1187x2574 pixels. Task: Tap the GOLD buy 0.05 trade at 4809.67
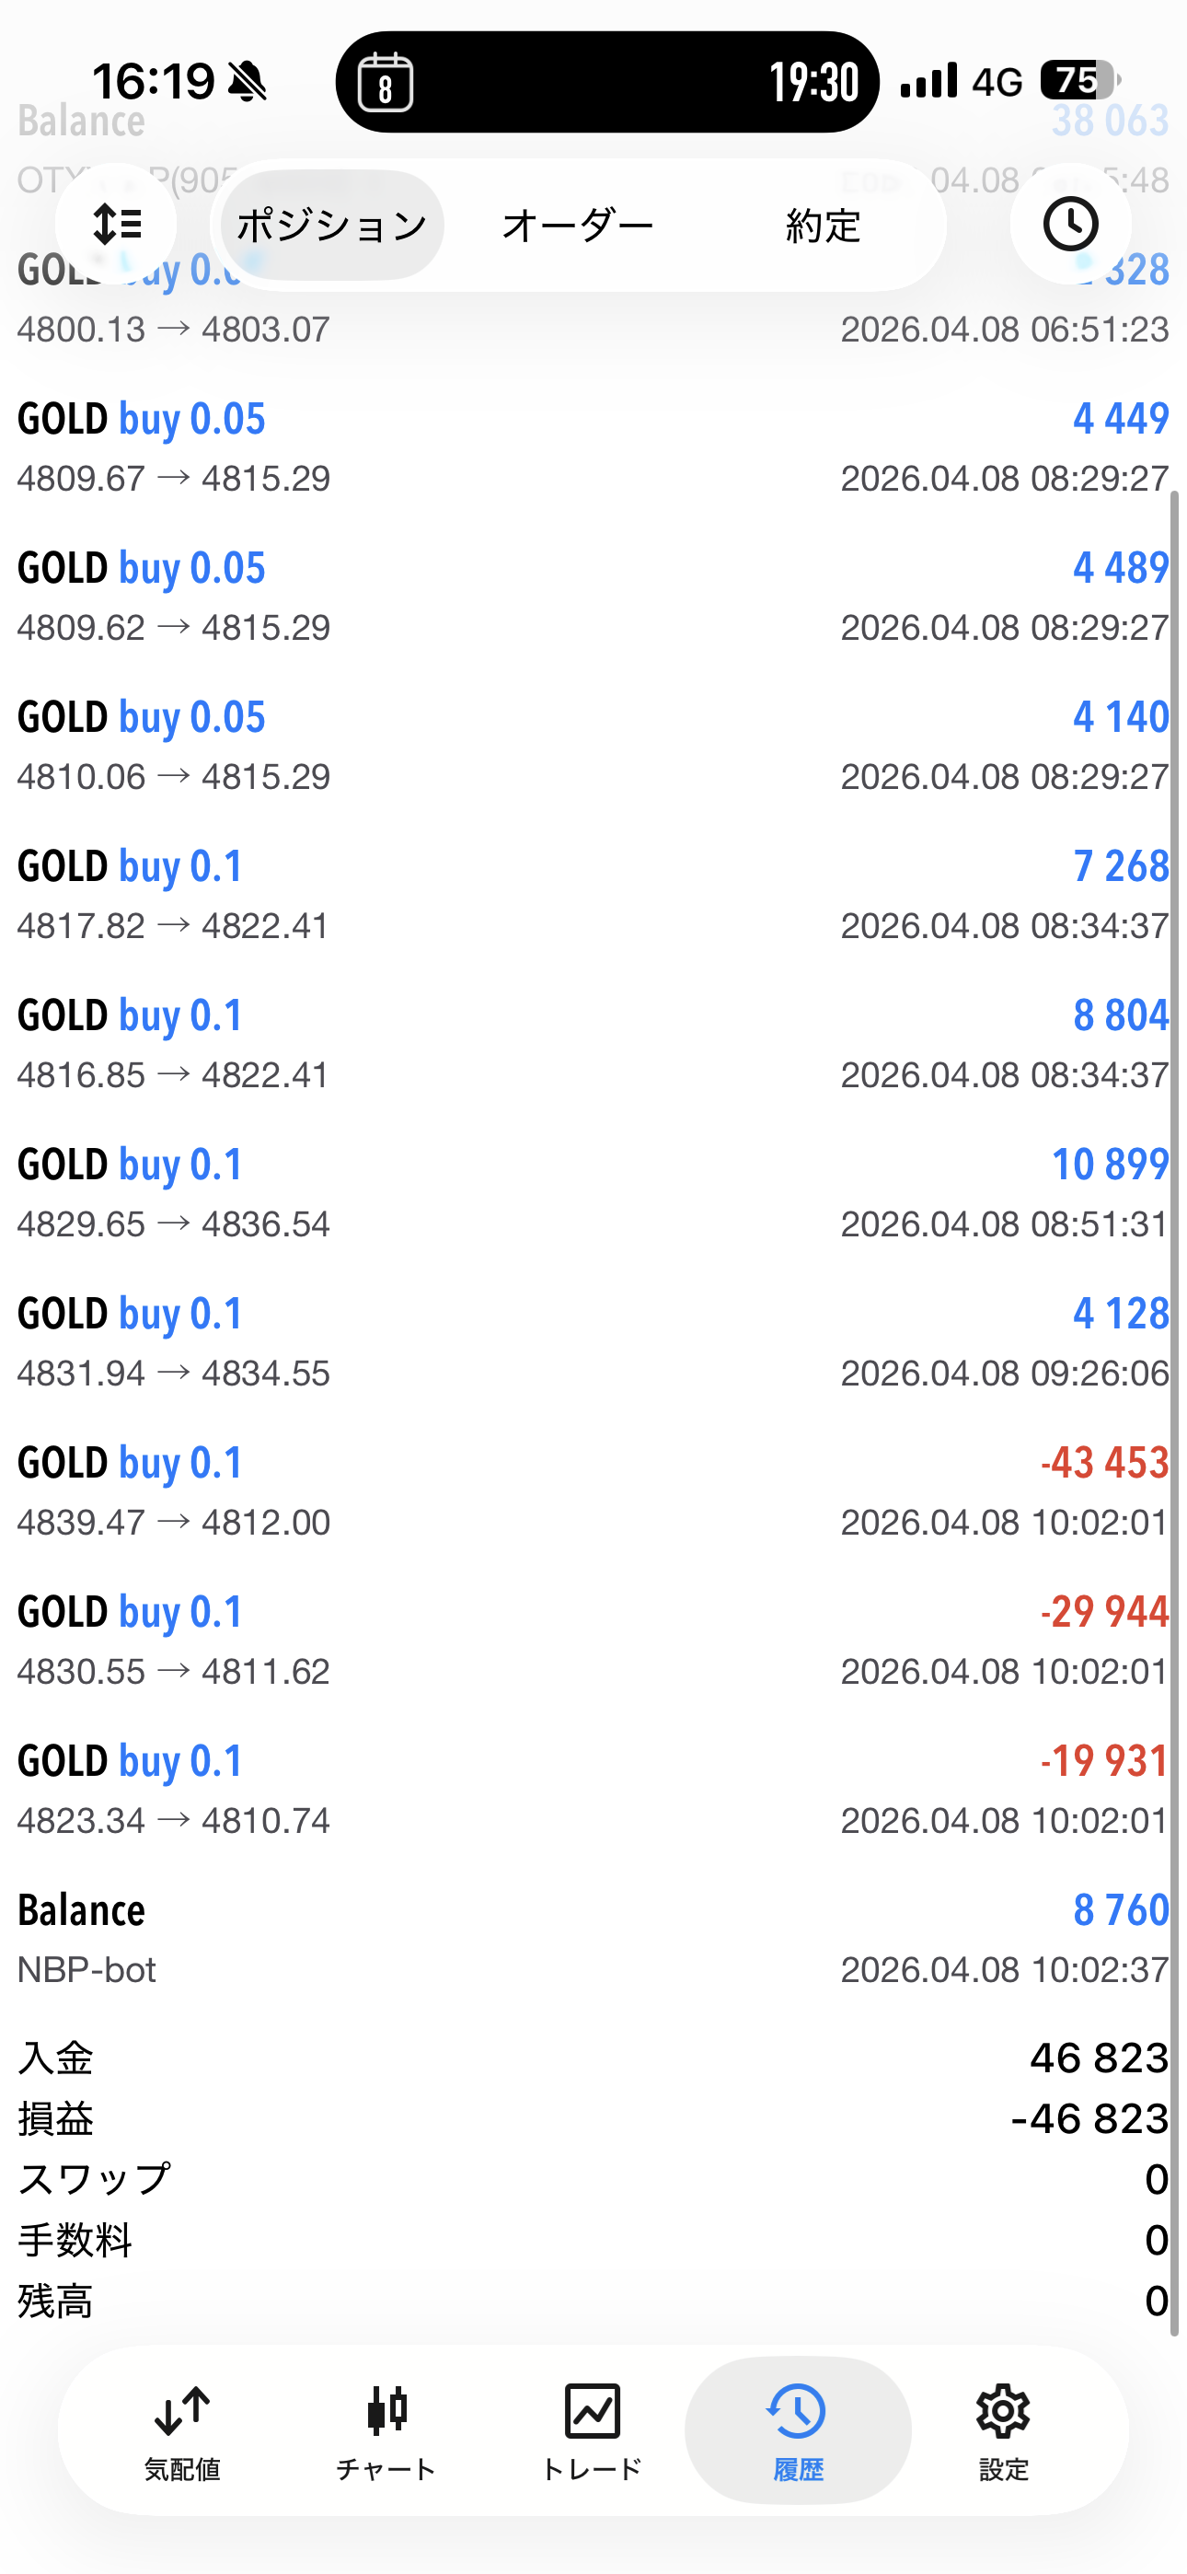coord(593,446)
